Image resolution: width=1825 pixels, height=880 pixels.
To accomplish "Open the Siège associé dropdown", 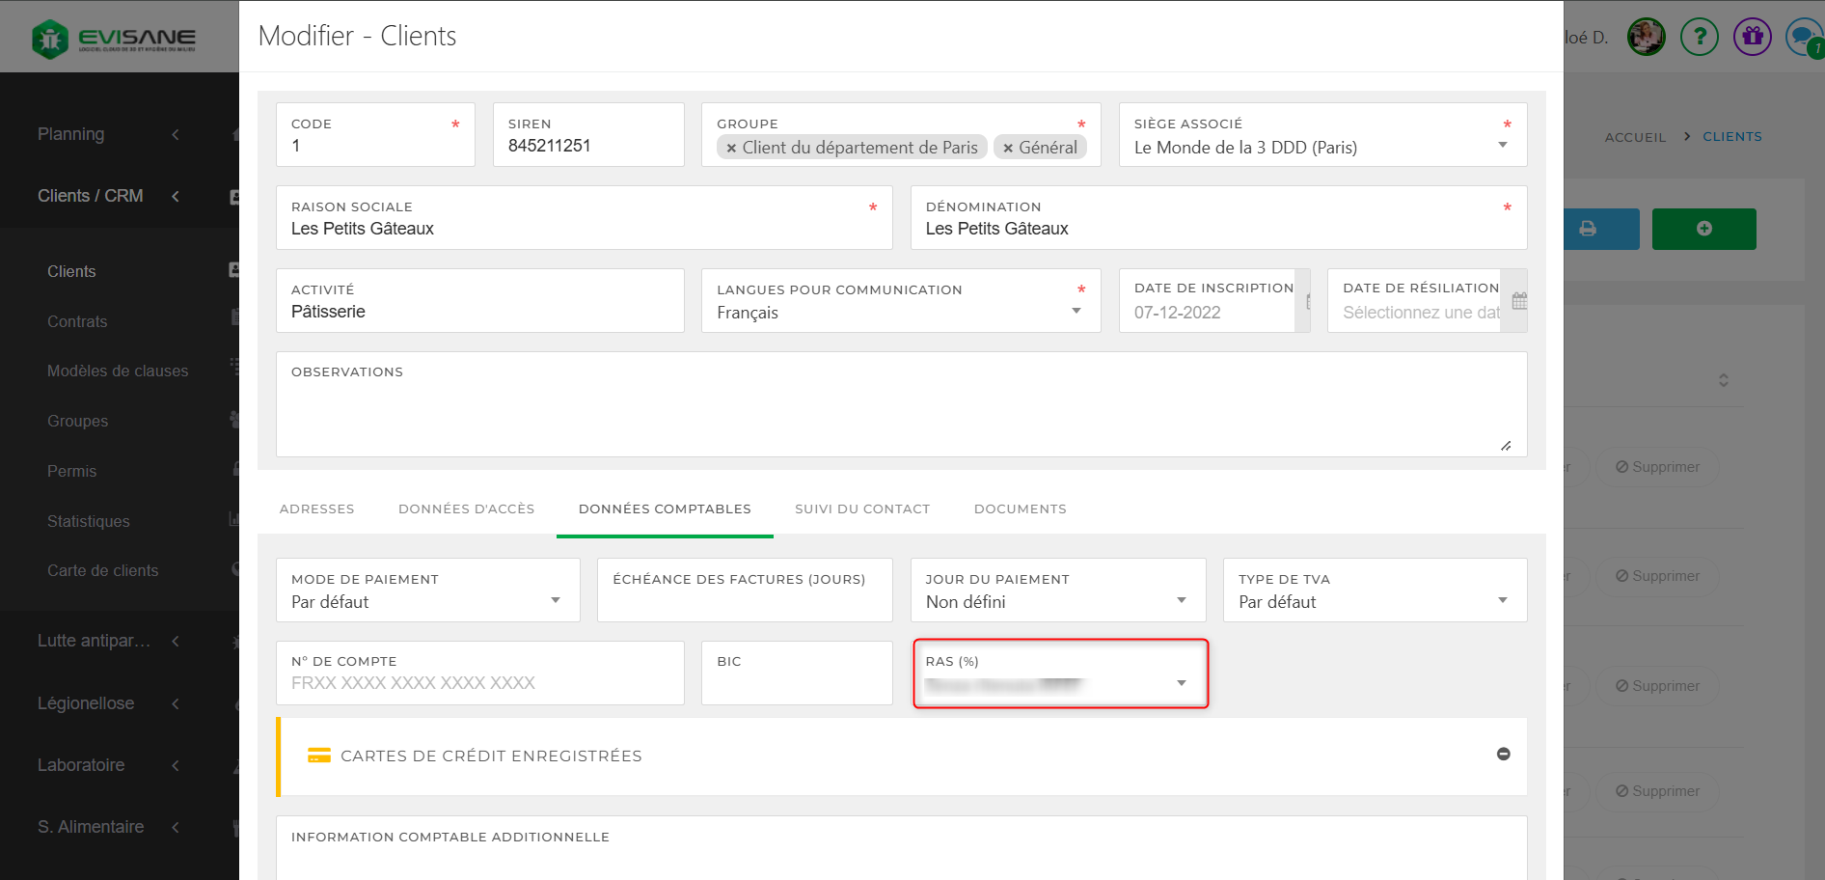I will (1502, 146).
